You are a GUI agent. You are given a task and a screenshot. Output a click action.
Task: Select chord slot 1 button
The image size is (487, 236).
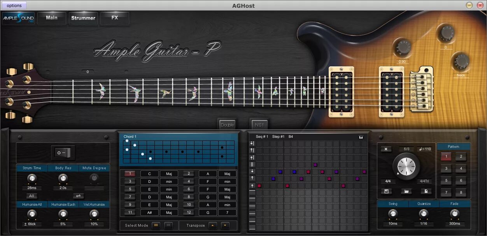(x=130, y=174)
